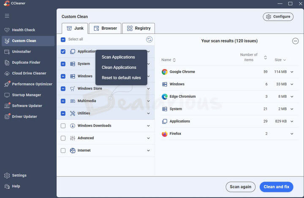Expand the Windows 33 MB result row
Image resolution: width=304 pixels, height=198 pixels.
292,84
